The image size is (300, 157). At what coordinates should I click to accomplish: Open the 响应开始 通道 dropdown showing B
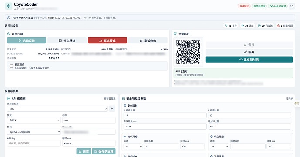click(x=219, y=146)
